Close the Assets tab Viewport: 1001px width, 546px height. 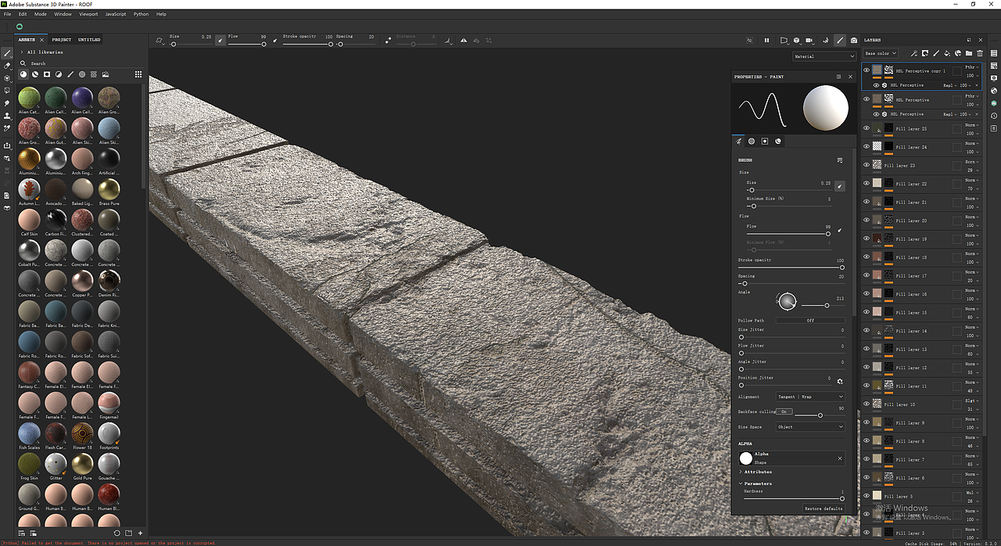pos(42,39)
